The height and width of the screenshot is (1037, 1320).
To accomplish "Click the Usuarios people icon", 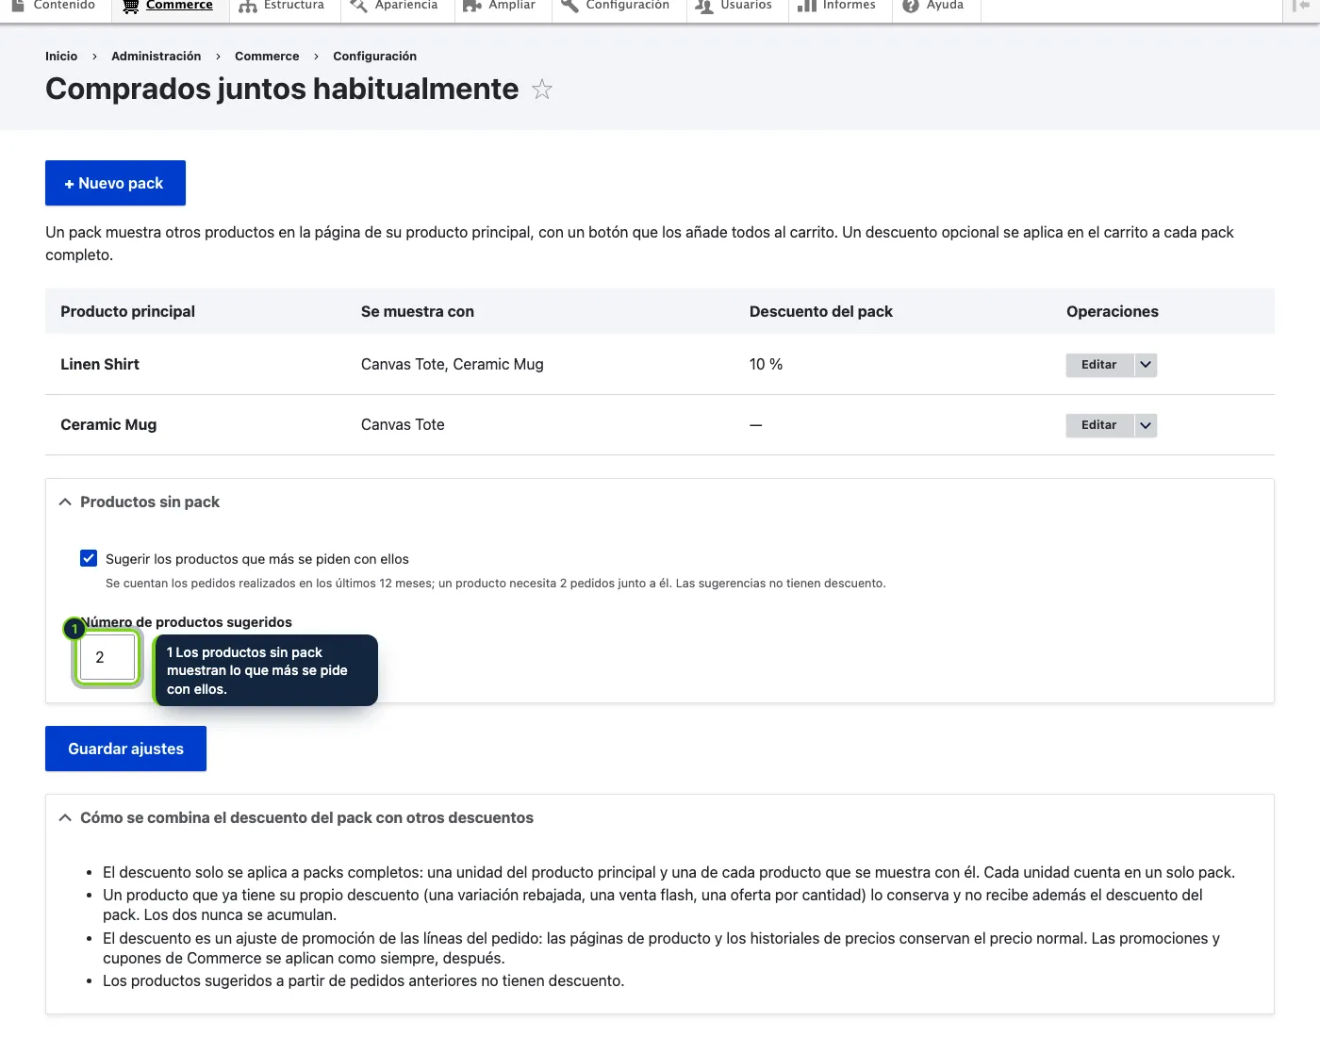I will [704, 6].
